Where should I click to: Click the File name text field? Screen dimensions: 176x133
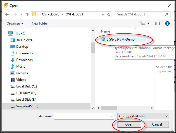click(81, 116)
